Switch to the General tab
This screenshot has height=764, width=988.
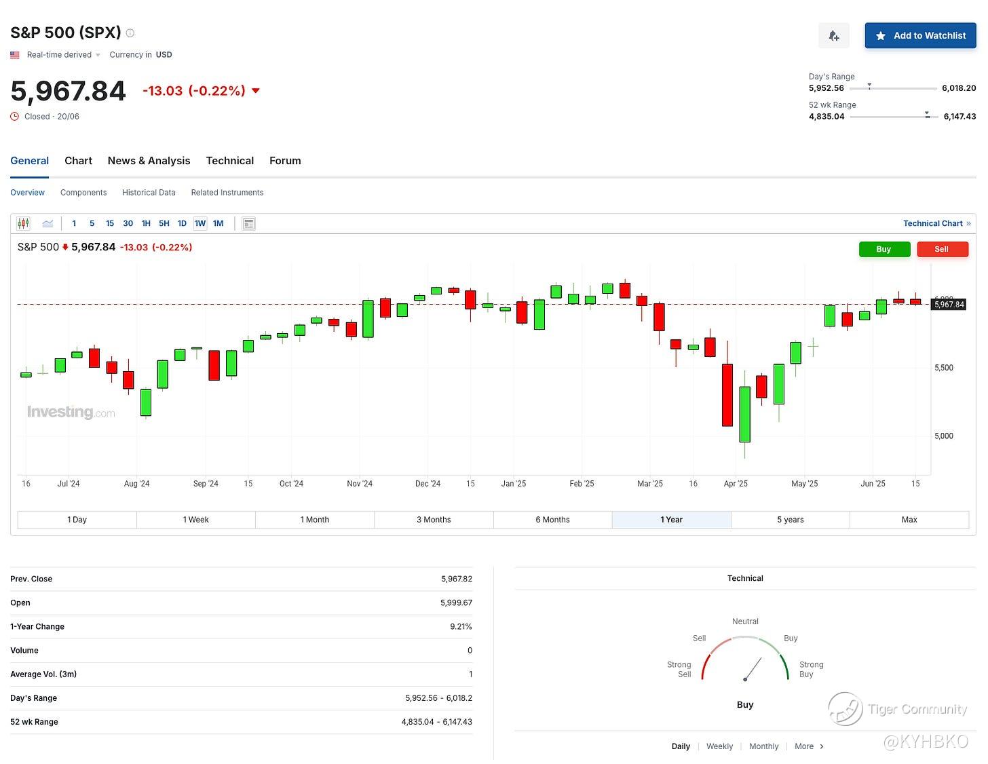click(29, 161)
